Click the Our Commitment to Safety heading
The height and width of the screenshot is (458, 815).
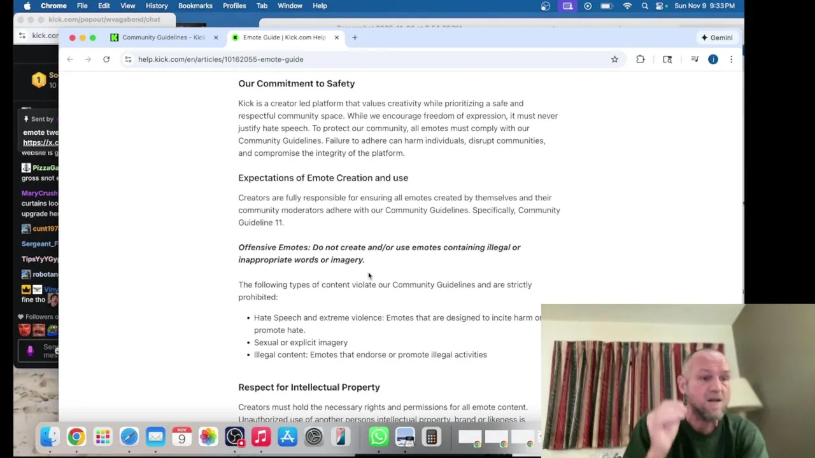(296, 83)
